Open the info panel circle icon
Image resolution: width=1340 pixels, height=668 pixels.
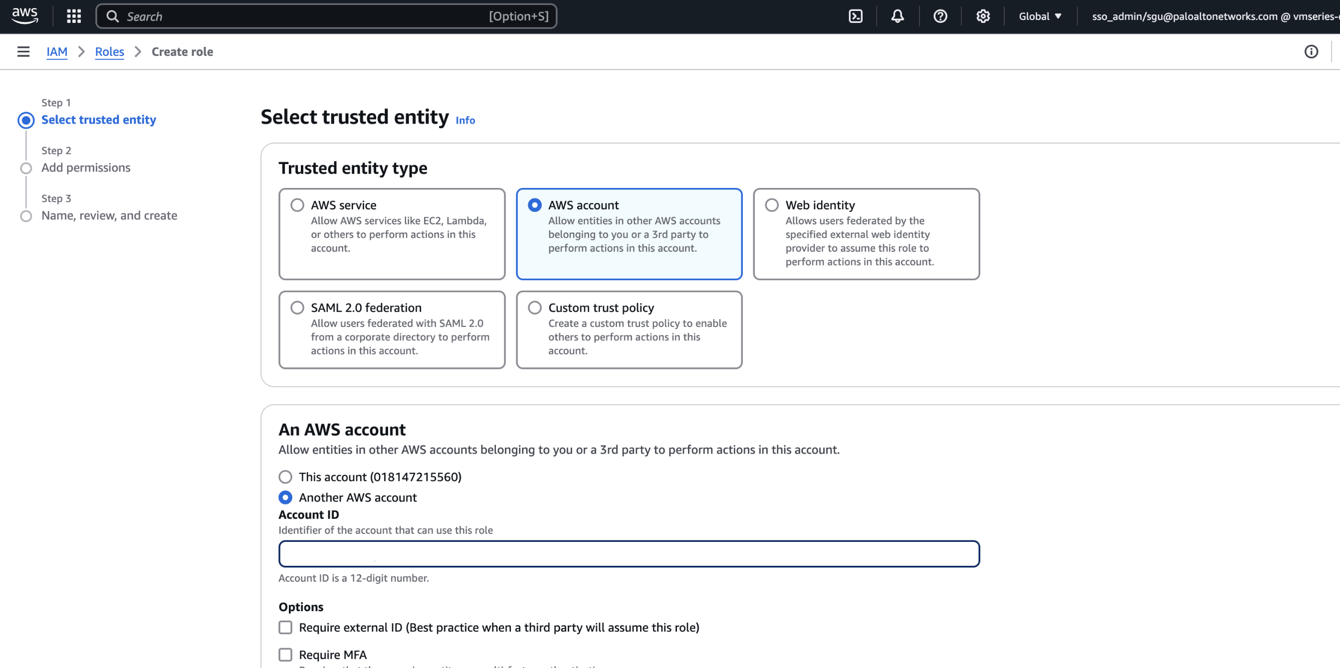(x=1311, y=51)
